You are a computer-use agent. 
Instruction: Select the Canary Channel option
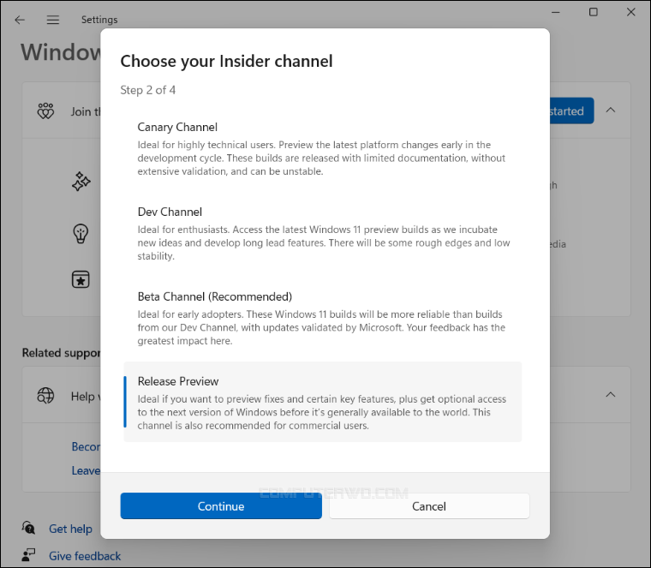pyautogui.click(x=323, y=149)
